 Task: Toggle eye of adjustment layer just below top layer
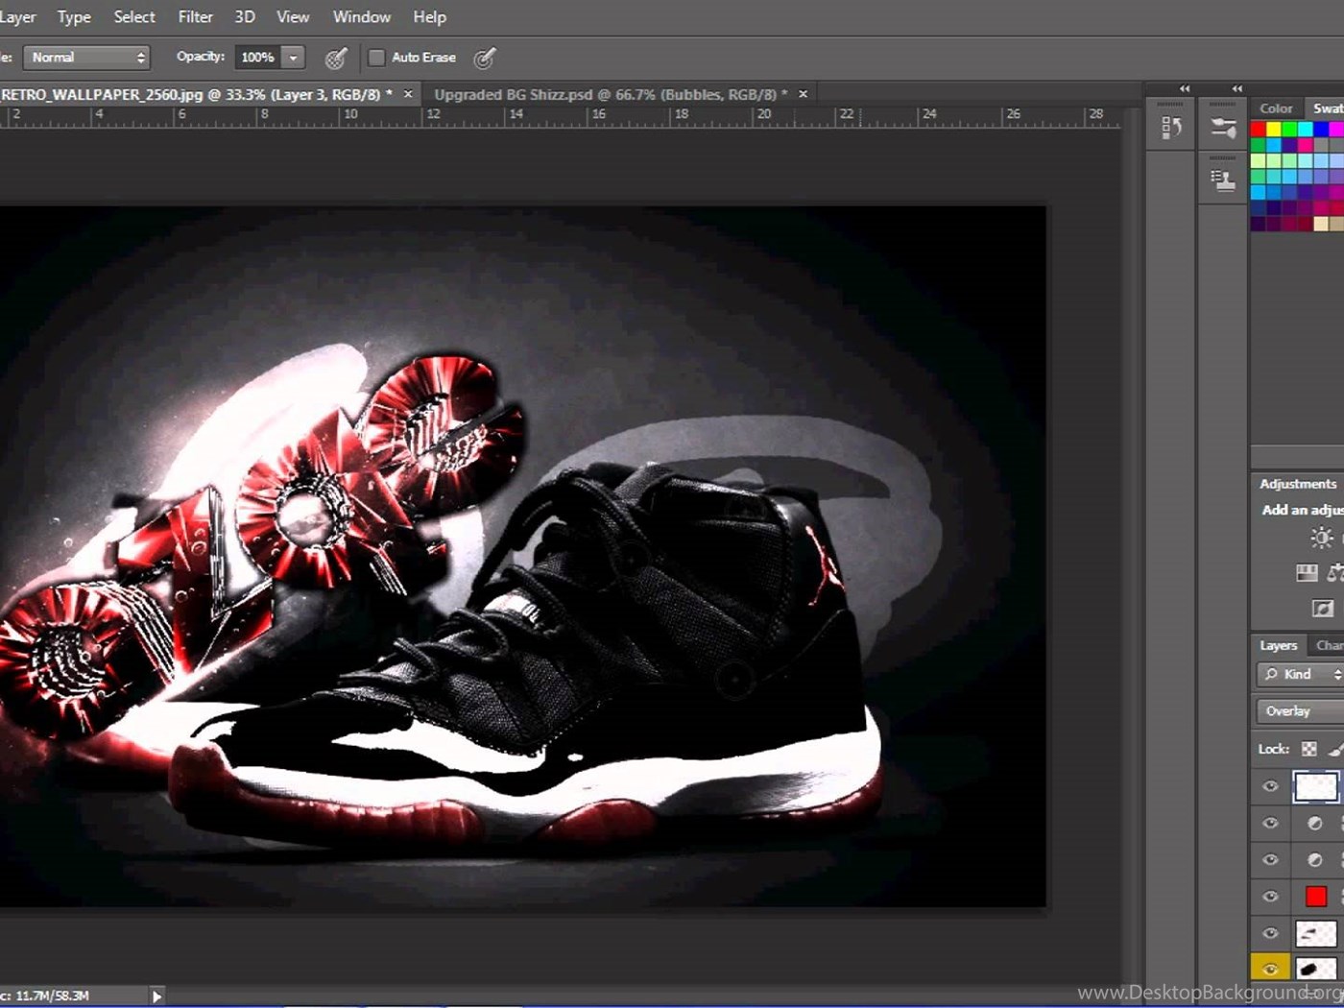(x=1270, y=824)
